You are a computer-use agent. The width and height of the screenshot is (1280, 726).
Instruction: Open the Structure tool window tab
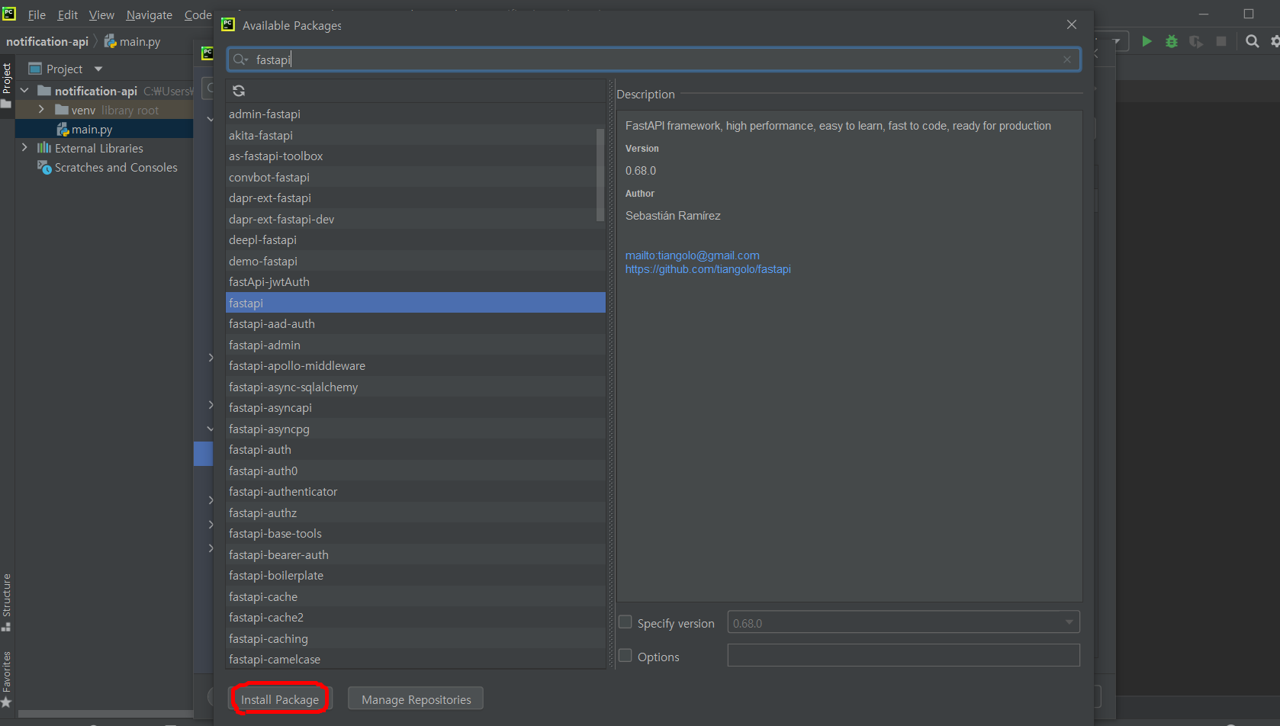click(x=7, y=602)
